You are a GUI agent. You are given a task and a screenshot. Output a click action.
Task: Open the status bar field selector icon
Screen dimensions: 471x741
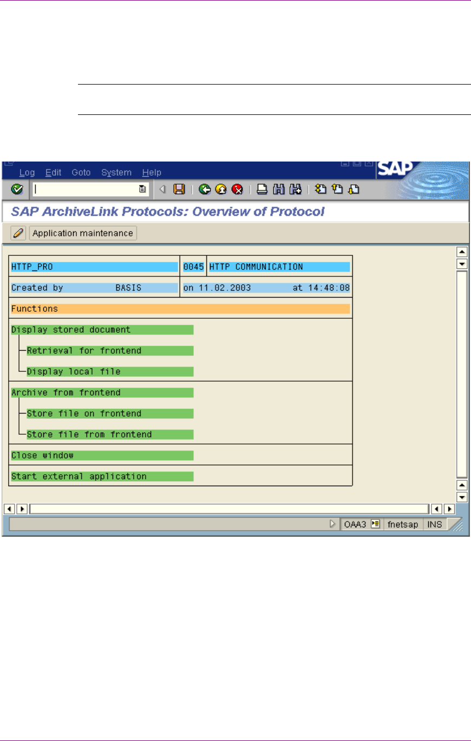click(376, 525)
